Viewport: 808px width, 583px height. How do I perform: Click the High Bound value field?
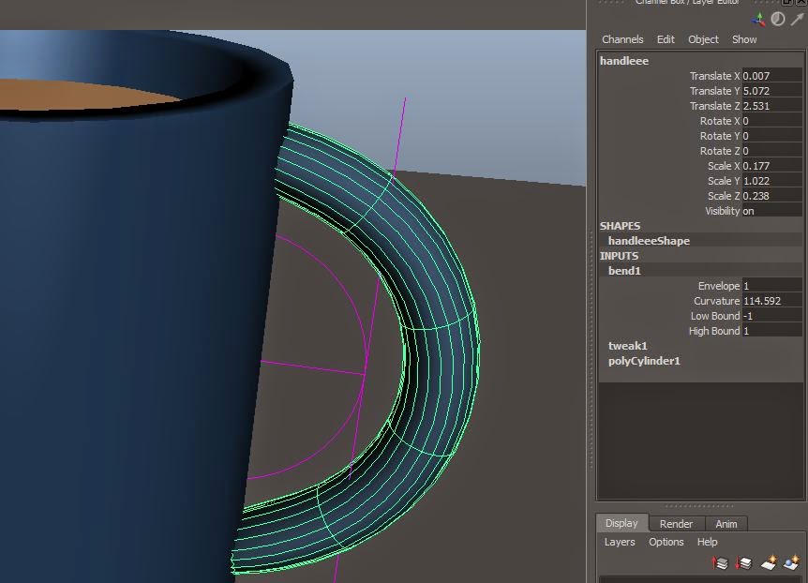(x=771, y=331)
